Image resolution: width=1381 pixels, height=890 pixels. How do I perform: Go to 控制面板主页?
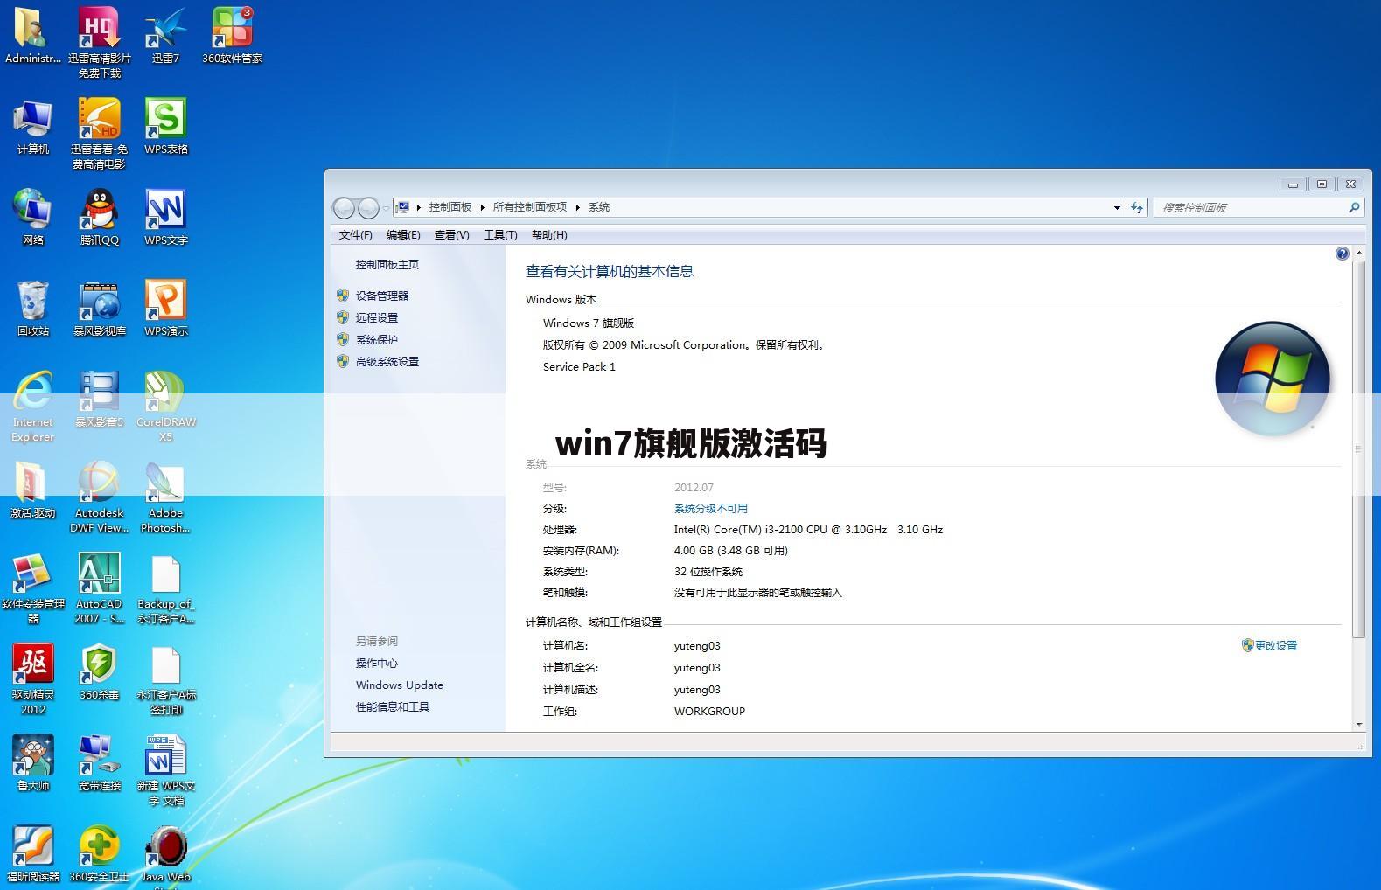click(x=387, y=264)
